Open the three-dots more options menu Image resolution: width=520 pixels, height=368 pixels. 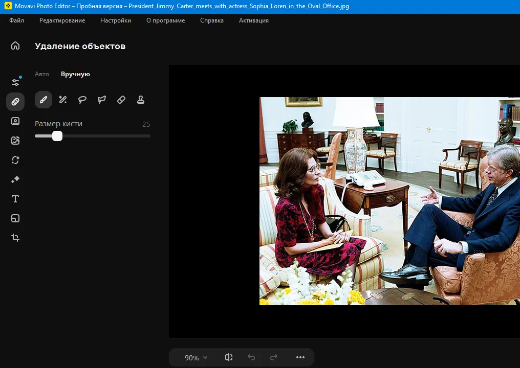(x=300, y=357)
